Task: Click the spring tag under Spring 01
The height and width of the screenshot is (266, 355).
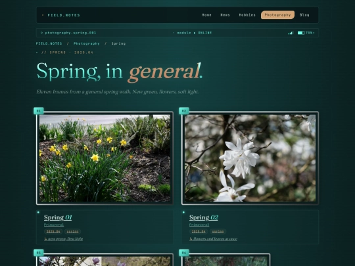Action: tap(73, 231)
